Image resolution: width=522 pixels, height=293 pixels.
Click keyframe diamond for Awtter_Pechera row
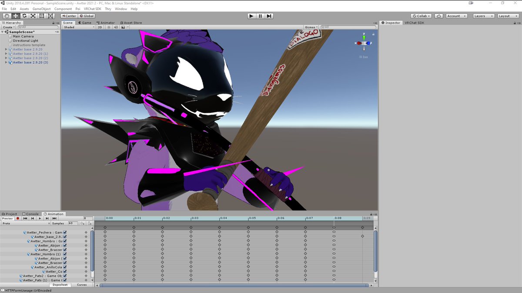pos(86,232)
